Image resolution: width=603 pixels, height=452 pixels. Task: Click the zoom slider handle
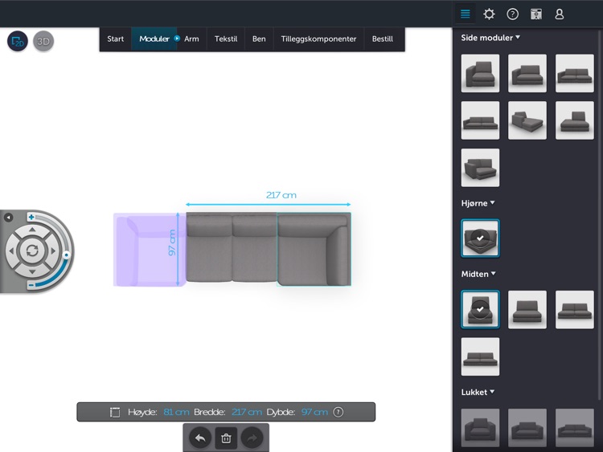[x=67, y=255]
